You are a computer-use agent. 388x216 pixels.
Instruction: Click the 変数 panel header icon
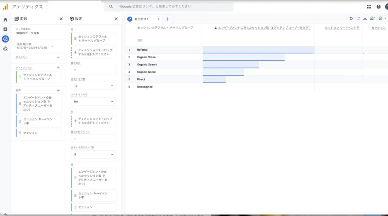(x=17, y=19)
